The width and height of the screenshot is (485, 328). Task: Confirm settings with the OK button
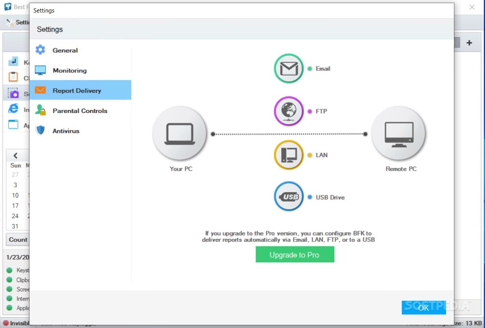(424, 308)
